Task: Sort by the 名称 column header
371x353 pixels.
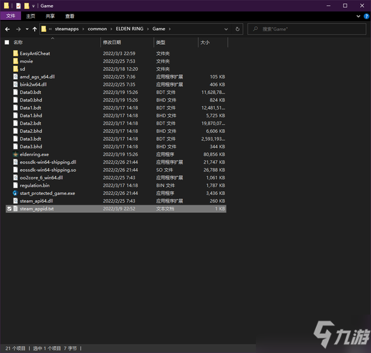Action: tap(18, 42)
